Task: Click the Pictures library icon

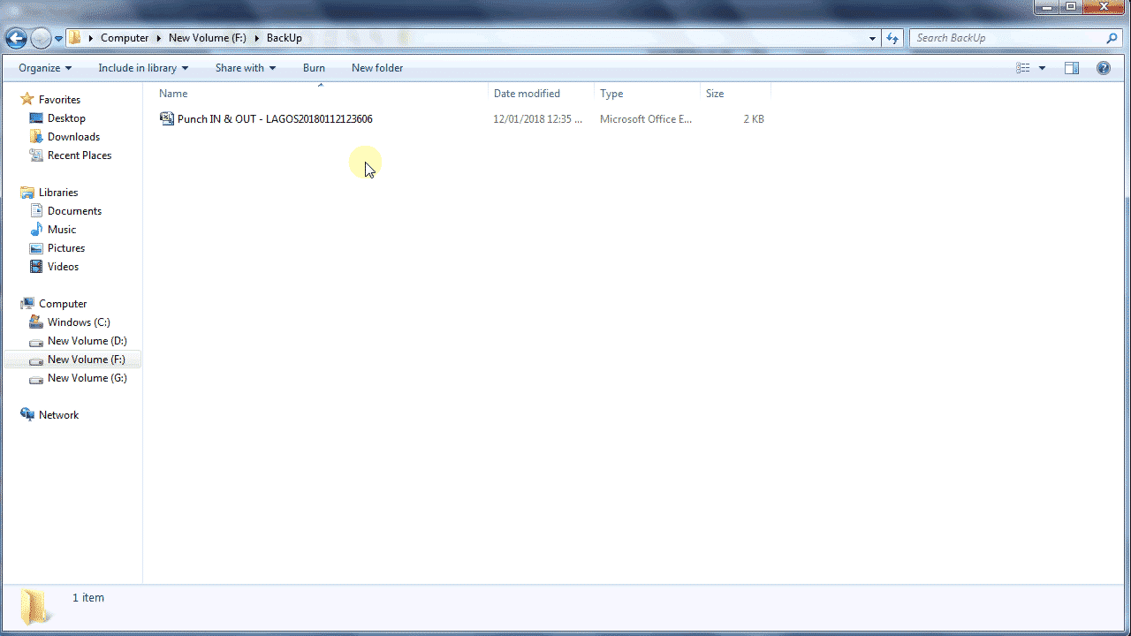Action: coord(36,248)
